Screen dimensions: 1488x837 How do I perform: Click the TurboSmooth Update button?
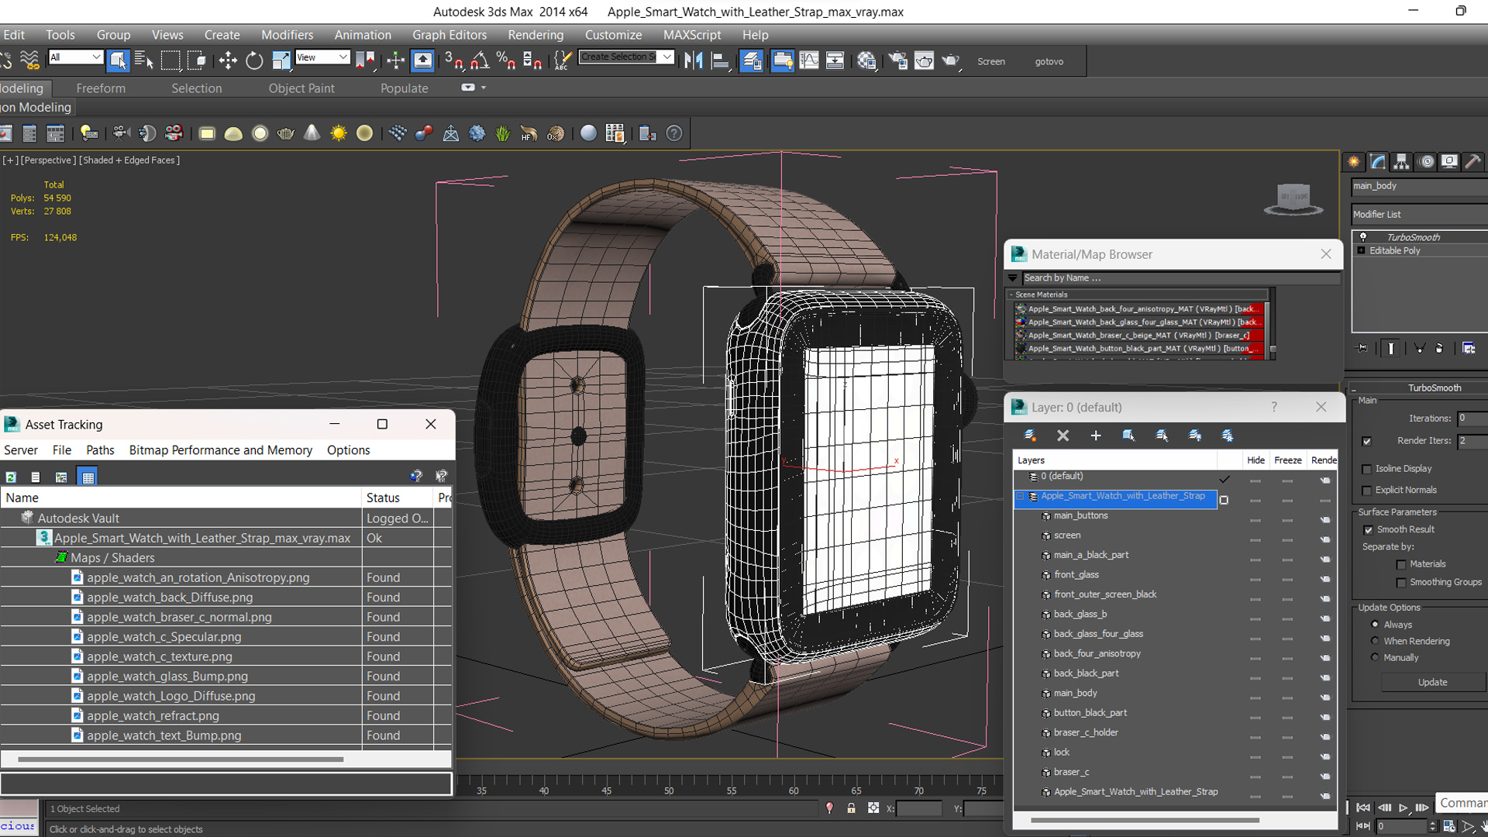pos(1432,683)
